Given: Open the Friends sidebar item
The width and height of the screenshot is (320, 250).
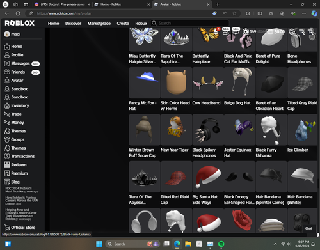Looking at the screenshot, I should tap(22, 72).
